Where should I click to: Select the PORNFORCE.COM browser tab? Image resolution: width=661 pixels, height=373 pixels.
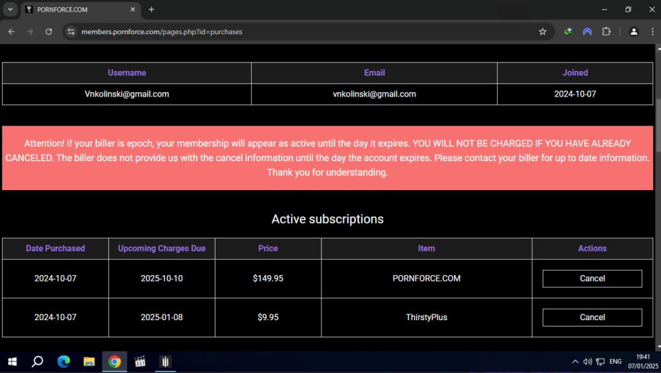click(x=76, y=10)
